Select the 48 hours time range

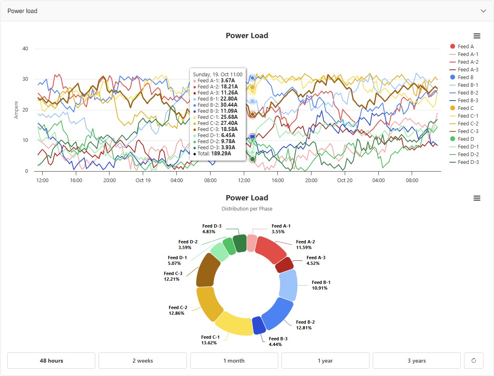pyautogui.click(x=51, y=361)
